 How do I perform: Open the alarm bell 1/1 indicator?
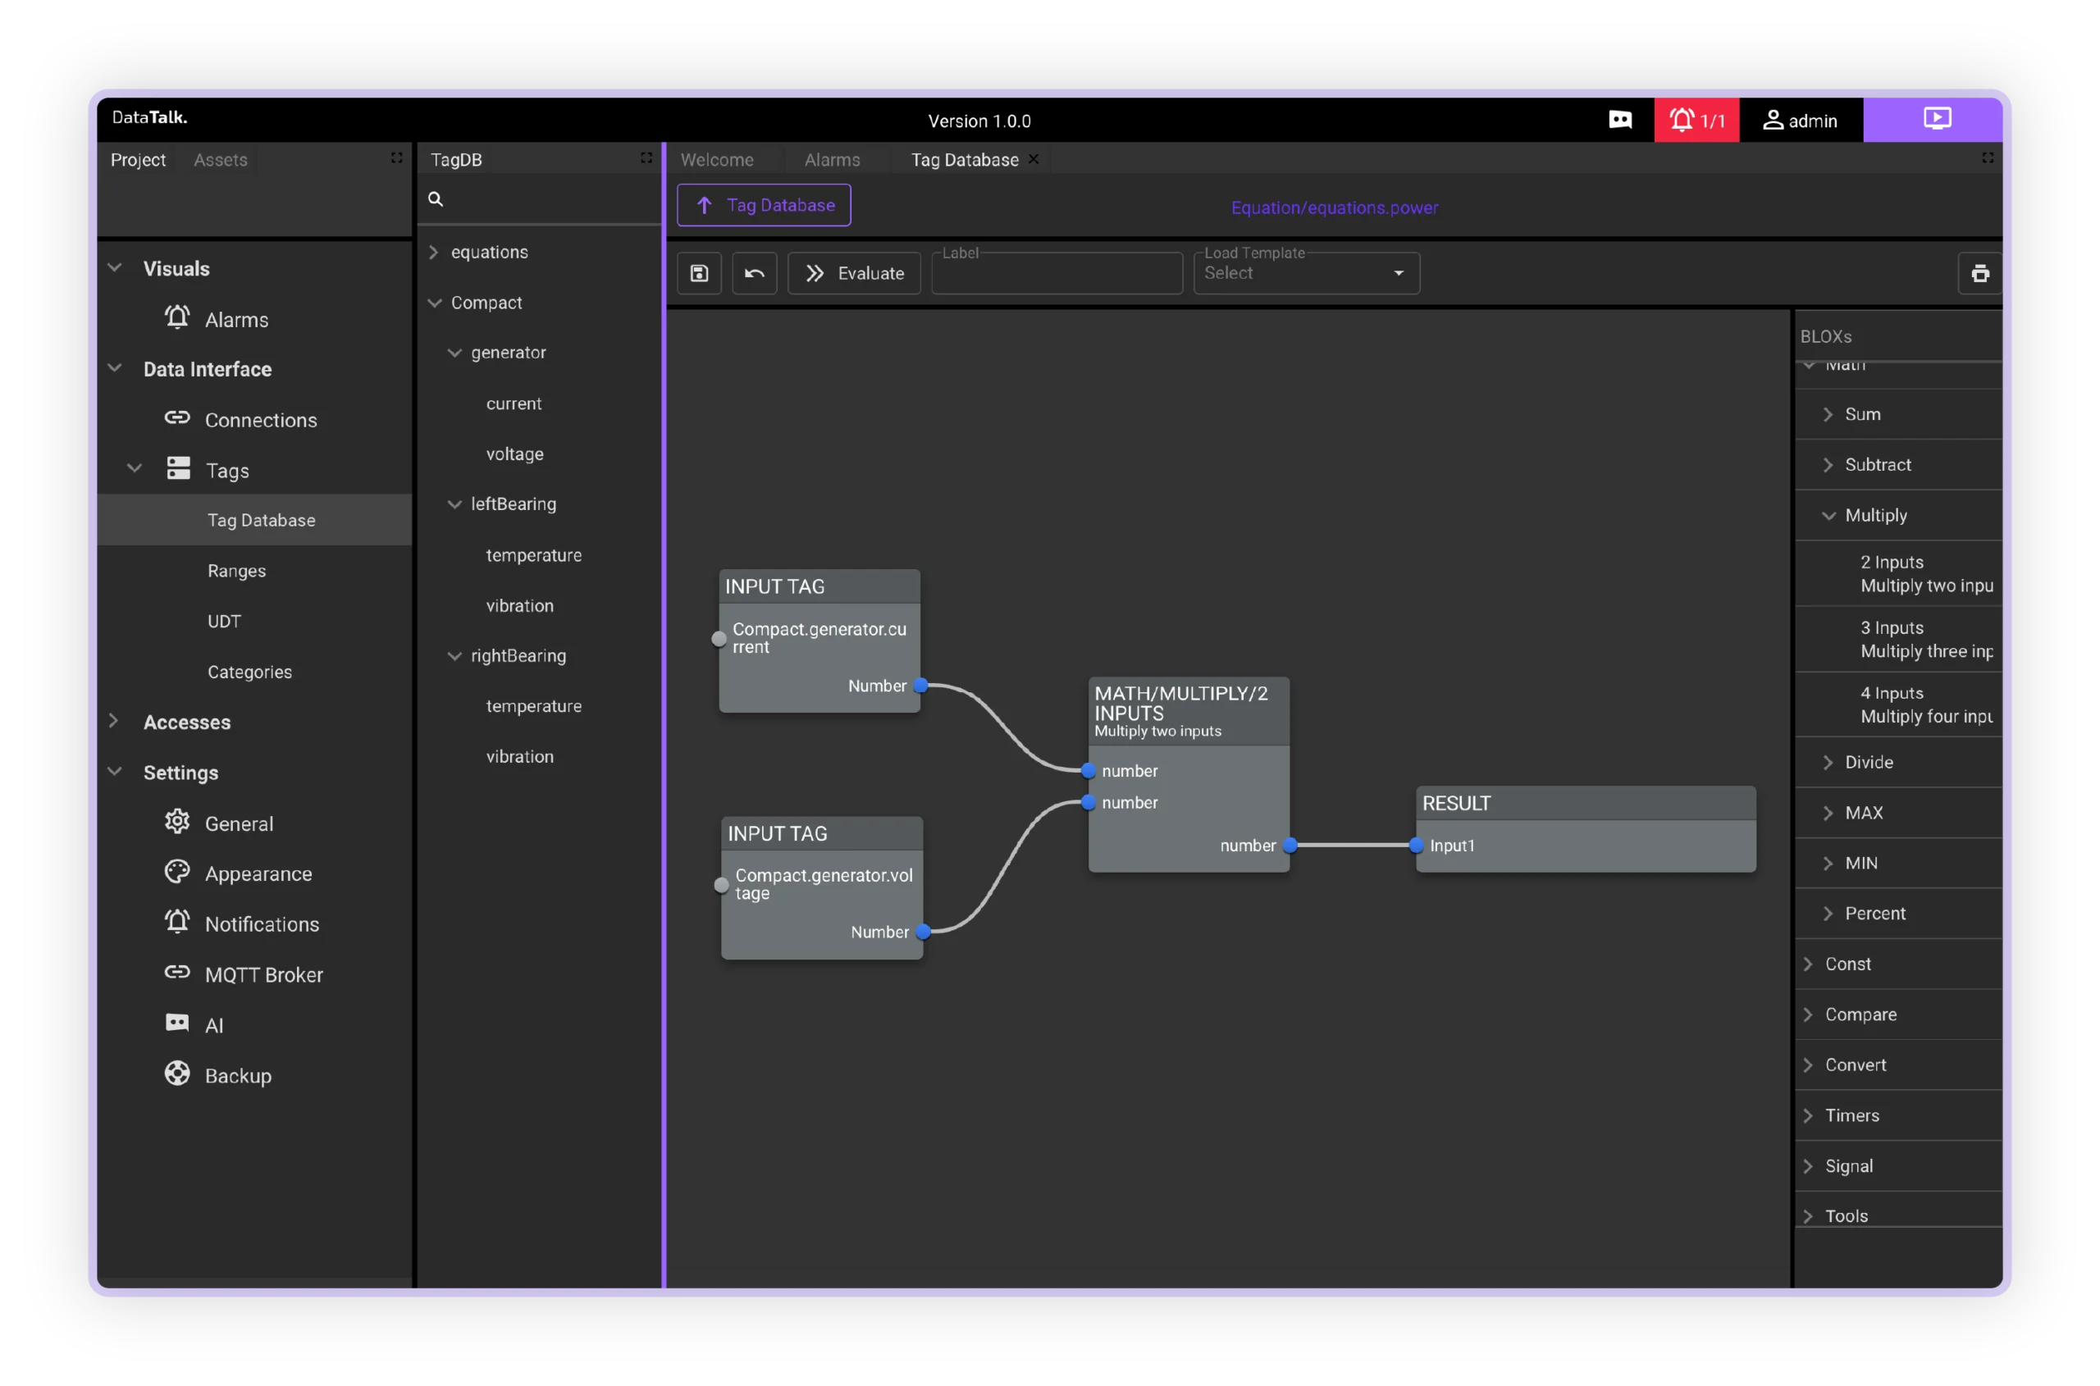[1696, 121]
